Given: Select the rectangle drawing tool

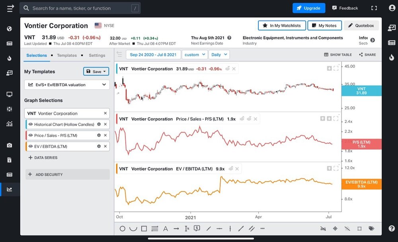Looking at the screenshot, I should (x=144, y=229).
